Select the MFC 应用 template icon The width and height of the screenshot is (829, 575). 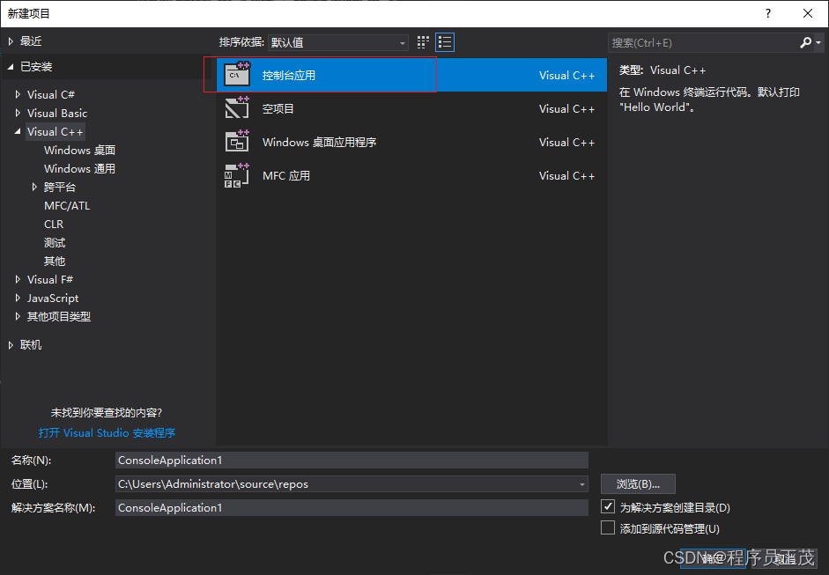click(x=237, y=175)
